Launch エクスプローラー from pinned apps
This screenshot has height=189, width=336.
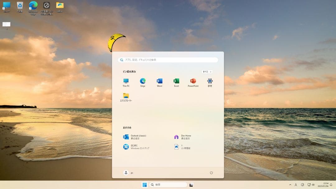[x=126, y=97]
